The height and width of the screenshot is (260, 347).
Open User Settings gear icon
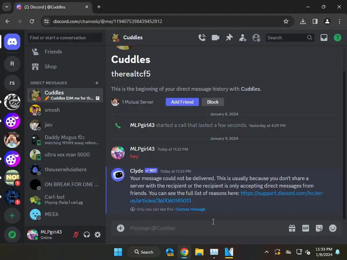[x=98, y=235]
